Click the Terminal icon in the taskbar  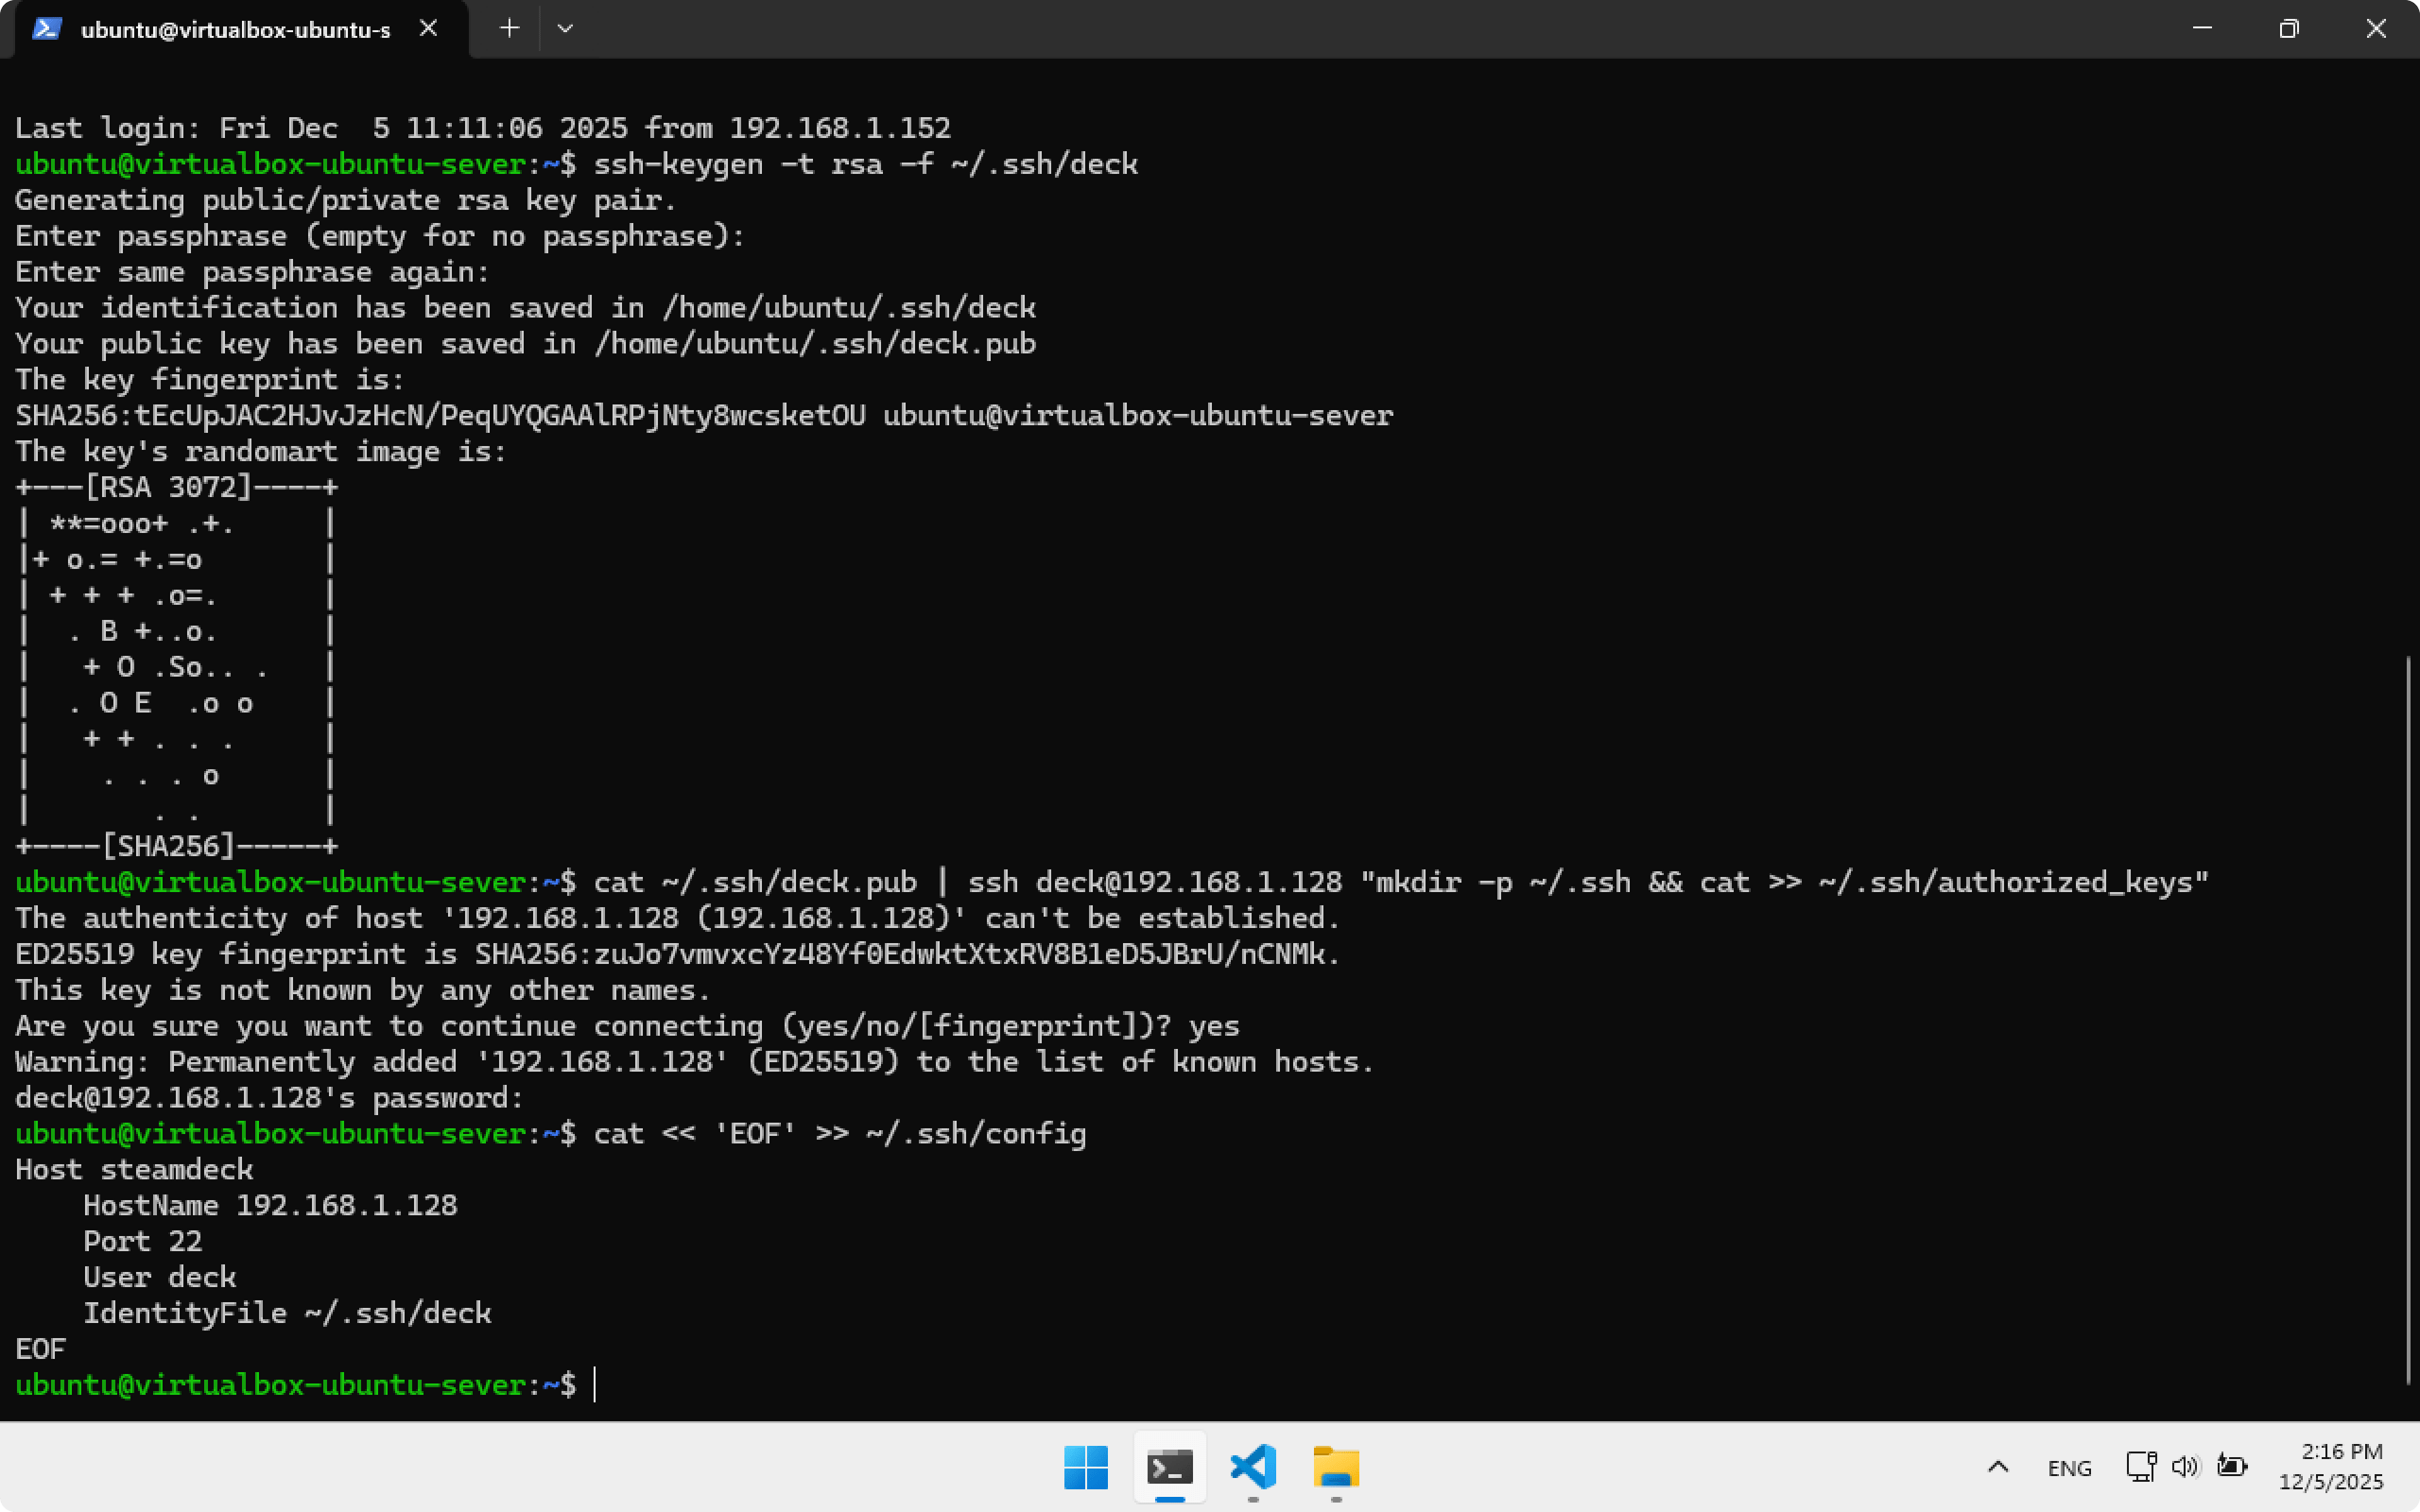[1169, 1467]
